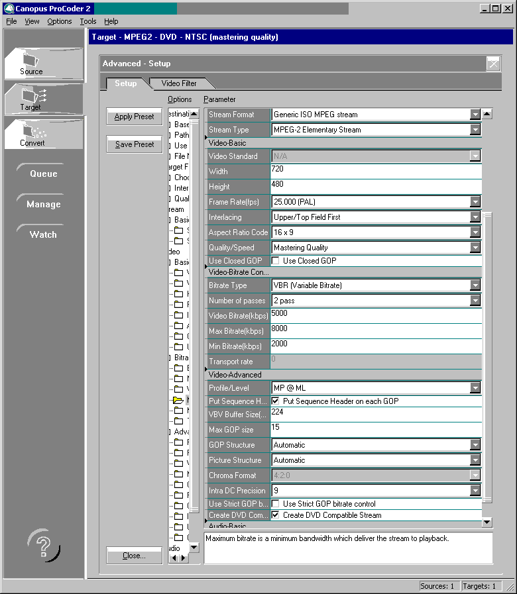This screenshot has height=594, width=517.
Task: Toggle Put Sequence Header on each GOP
Action: coord(275,401)
